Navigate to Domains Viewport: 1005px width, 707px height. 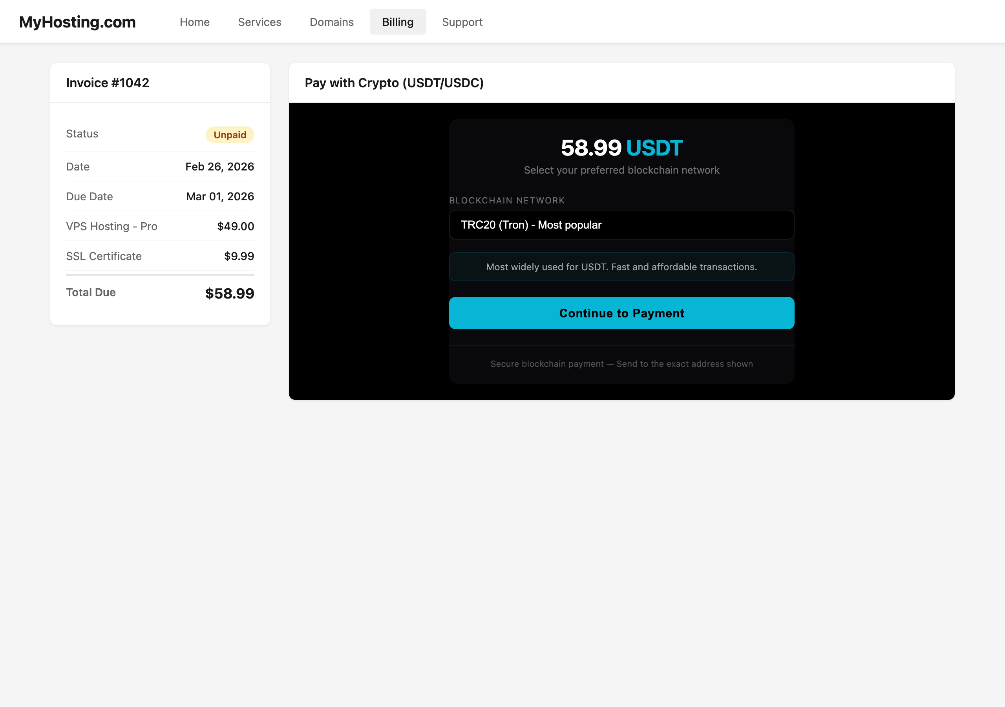tap(331, 22)
